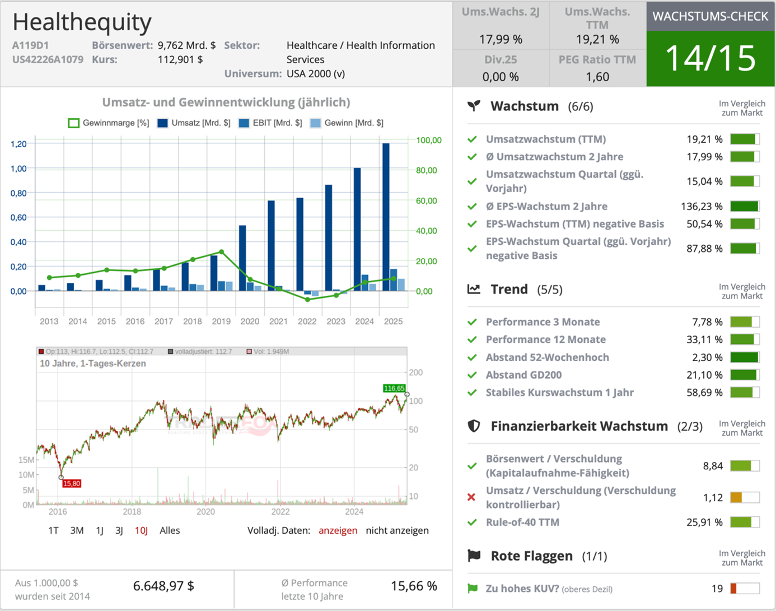Show the Alles full-history timeframe
The width and height of the screenshot is (776, 611).
click(x=170, y=530)
